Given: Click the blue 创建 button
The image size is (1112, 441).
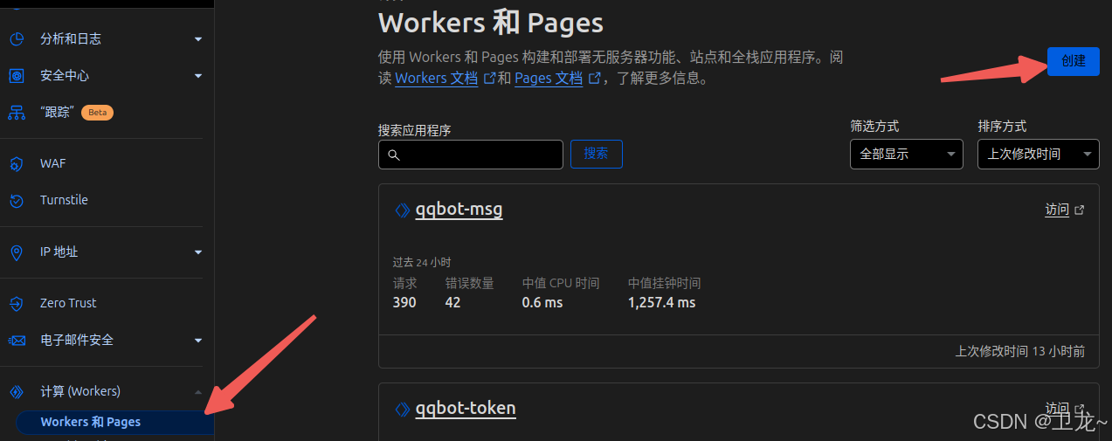Looking at the screenshot, I should tap(1074, 61).
